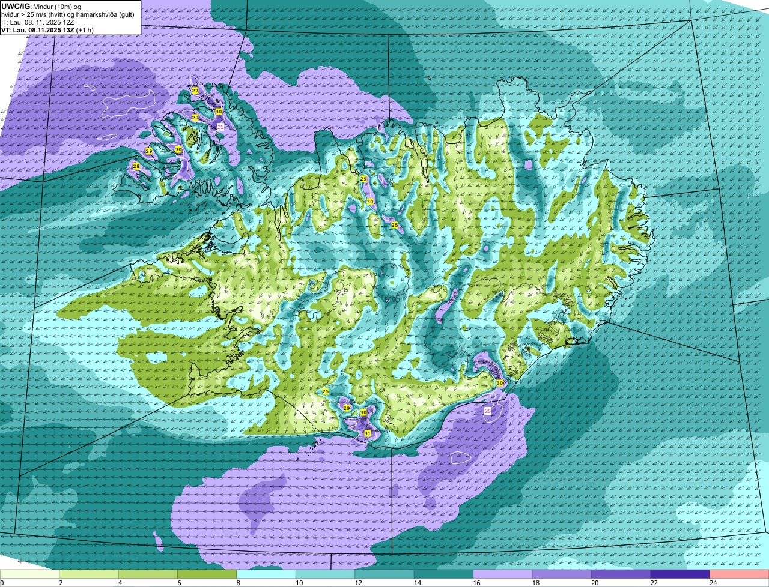
Task: Click the 10–12 m/s turquoise legend swatch
Action: coord(326,574)
